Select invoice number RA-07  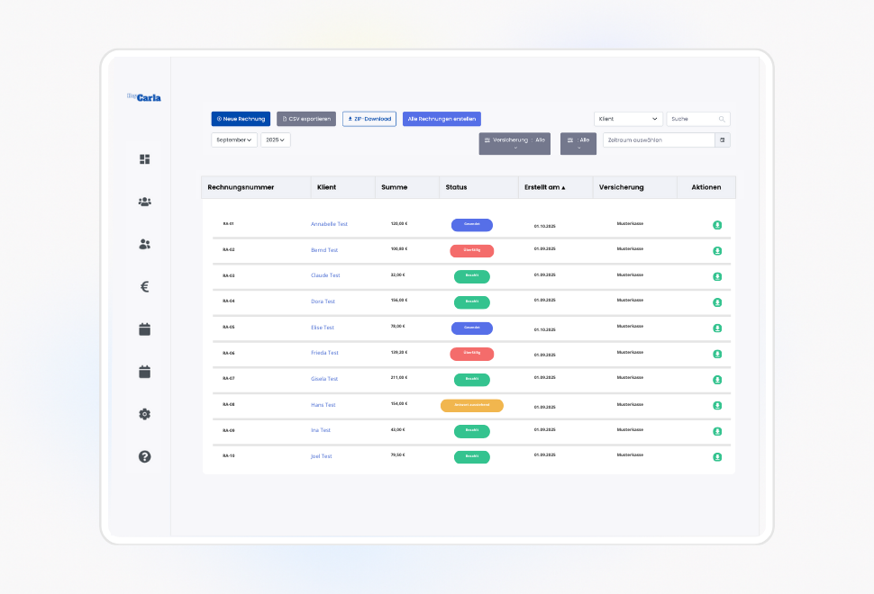click(229, 379)
